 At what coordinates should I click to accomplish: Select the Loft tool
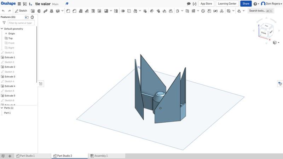51,11
